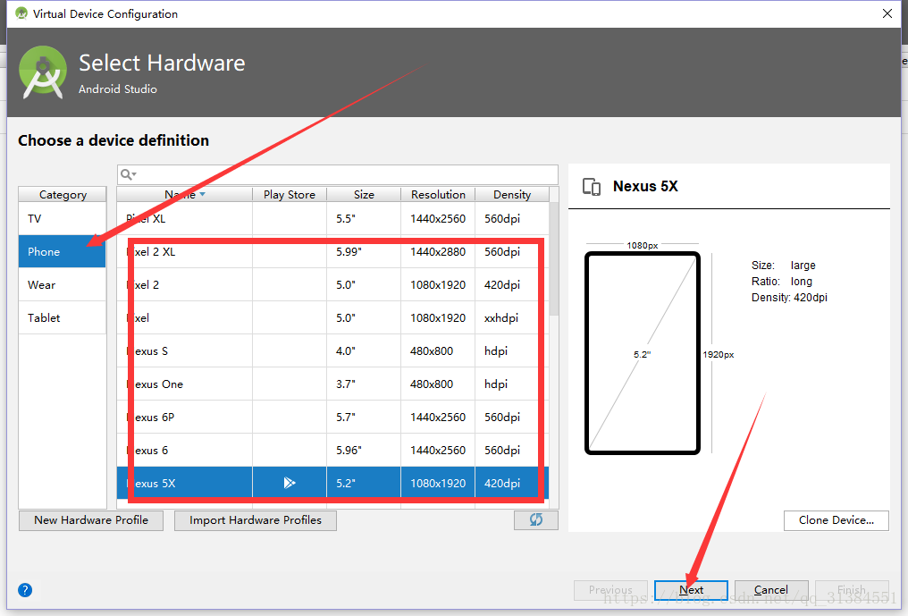Click the search magnifier icon in device filter
The image size is (908, 616).
point(128,174)
